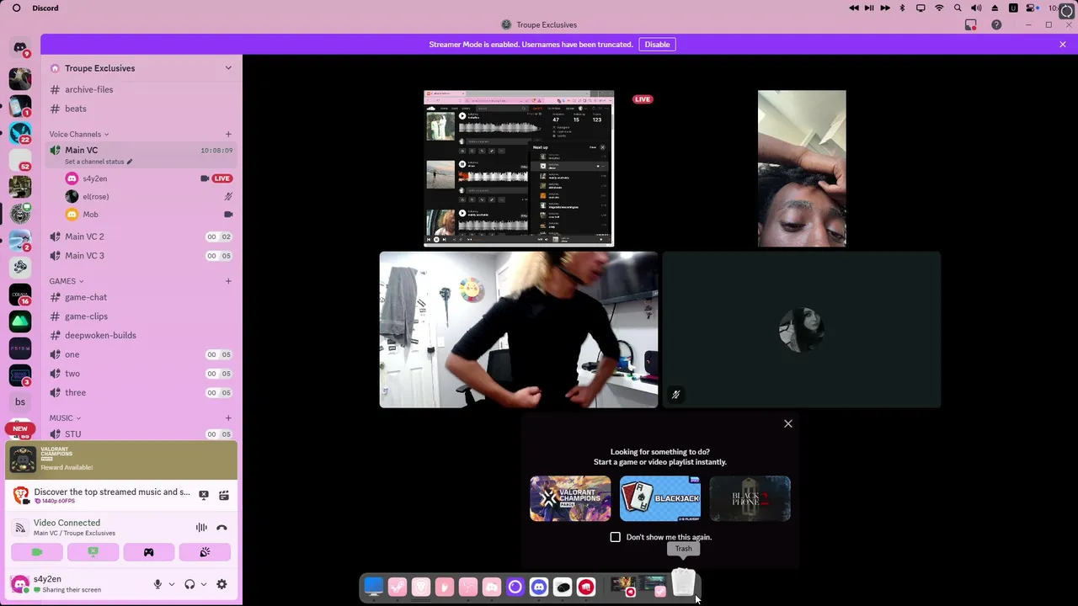Focus the muted avatar participant tile

(x=802, y=330)
